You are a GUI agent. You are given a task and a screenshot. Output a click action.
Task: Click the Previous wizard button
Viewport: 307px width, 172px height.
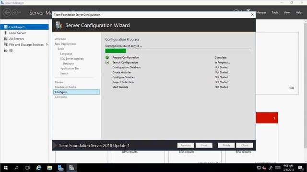tap(186, 145)
